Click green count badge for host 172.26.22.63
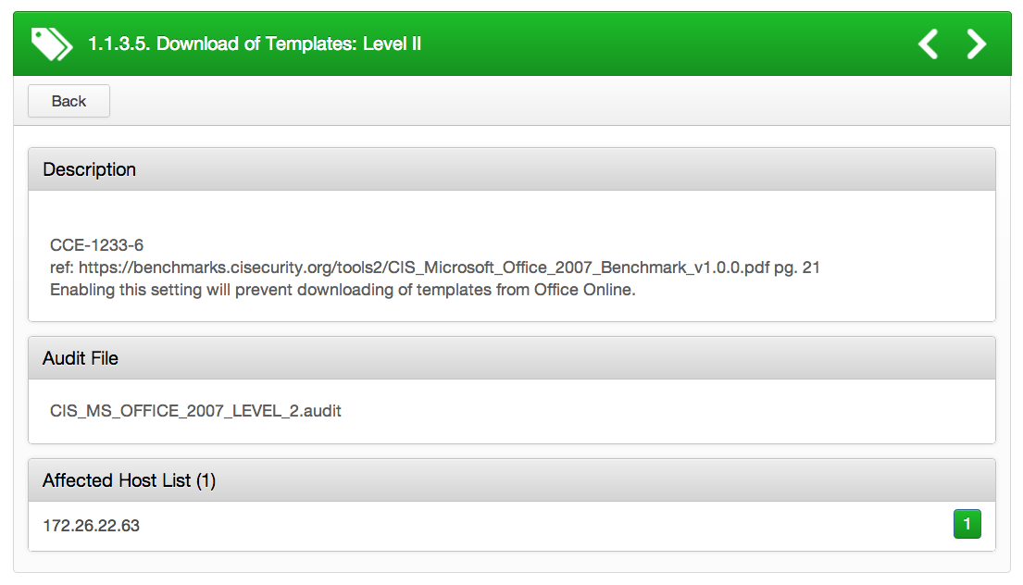This screenshot has height=585, width=1023. (967, 524)
